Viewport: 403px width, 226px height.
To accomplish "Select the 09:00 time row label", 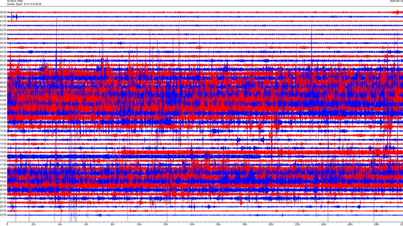I will tap(3, 92).
